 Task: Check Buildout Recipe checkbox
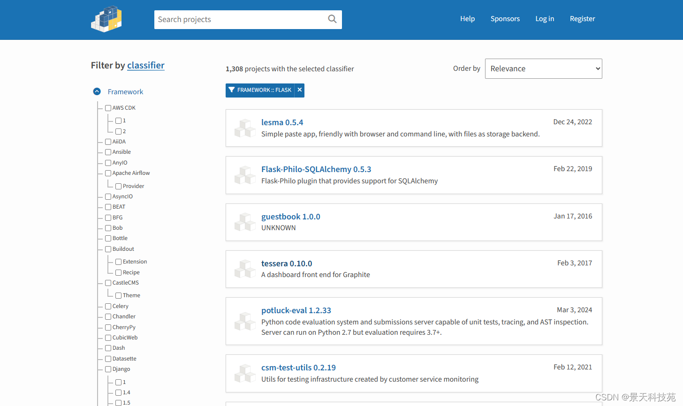click(x=119, y=272)
